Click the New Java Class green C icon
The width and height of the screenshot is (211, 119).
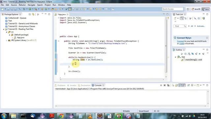[46, 9]
